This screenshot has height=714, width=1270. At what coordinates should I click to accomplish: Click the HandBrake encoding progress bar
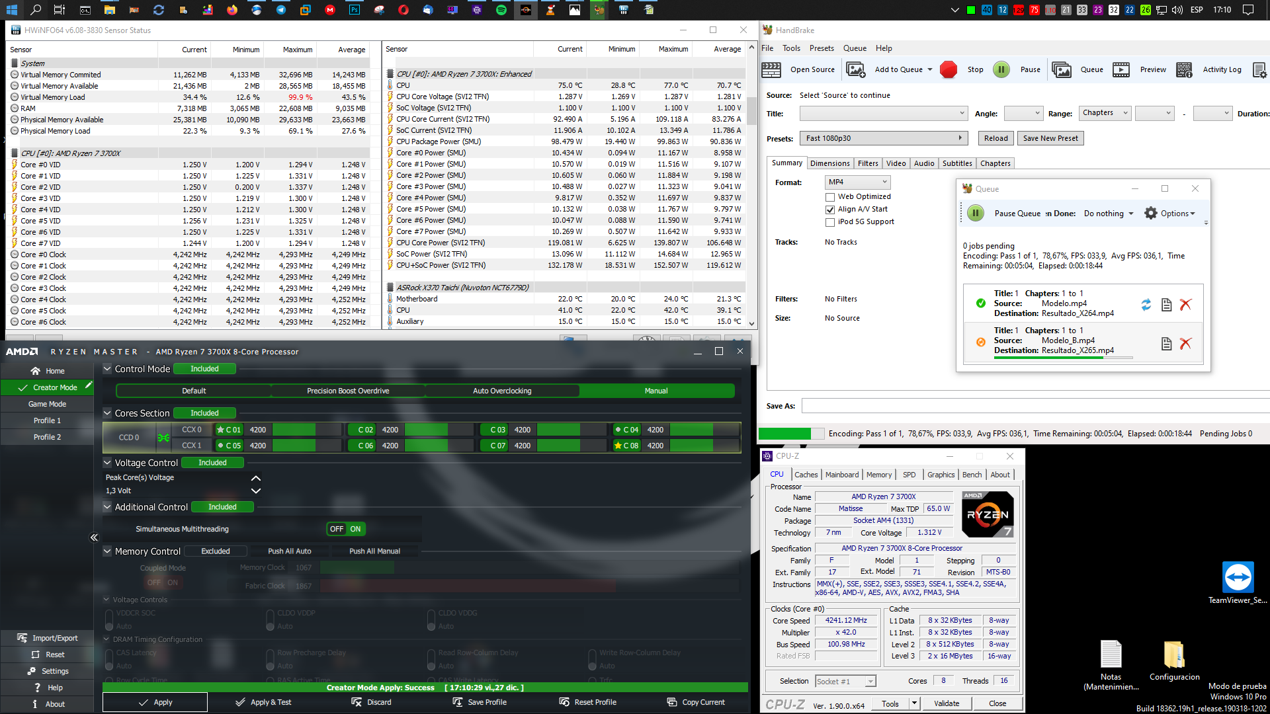click(x=791, y=434)
